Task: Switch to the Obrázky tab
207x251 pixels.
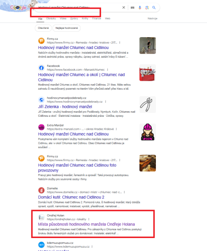Action: click(x=51, y=18)
